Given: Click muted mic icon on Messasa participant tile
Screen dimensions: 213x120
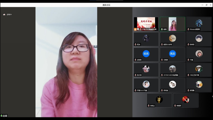Looking at the screenshot, I should point(188,29).
